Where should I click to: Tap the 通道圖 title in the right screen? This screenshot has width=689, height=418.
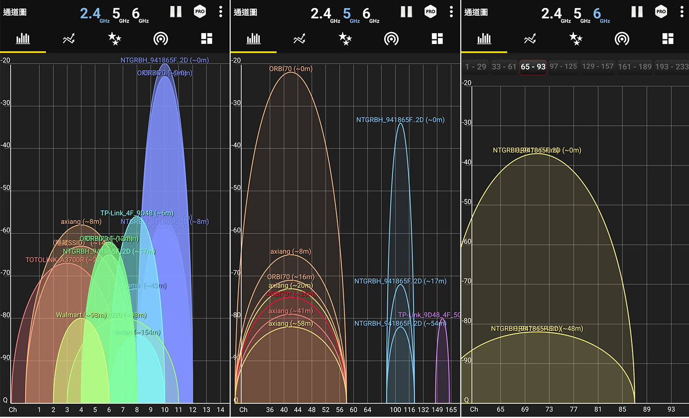[476, 12]
